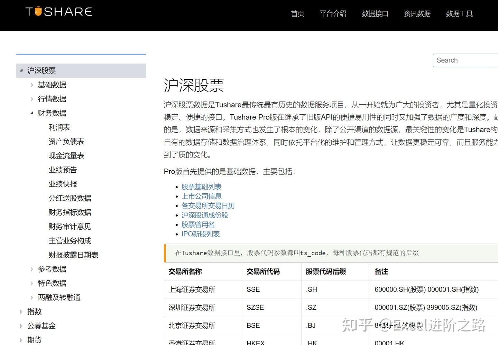498x345 pixels.
Task: Select 财报披露日期表 in the sidebar
Action: coord(74,255)
